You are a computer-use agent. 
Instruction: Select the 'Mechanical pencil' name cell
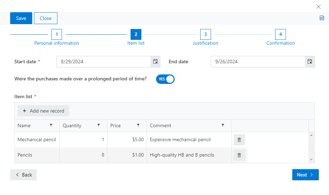(x=37, y=140)
